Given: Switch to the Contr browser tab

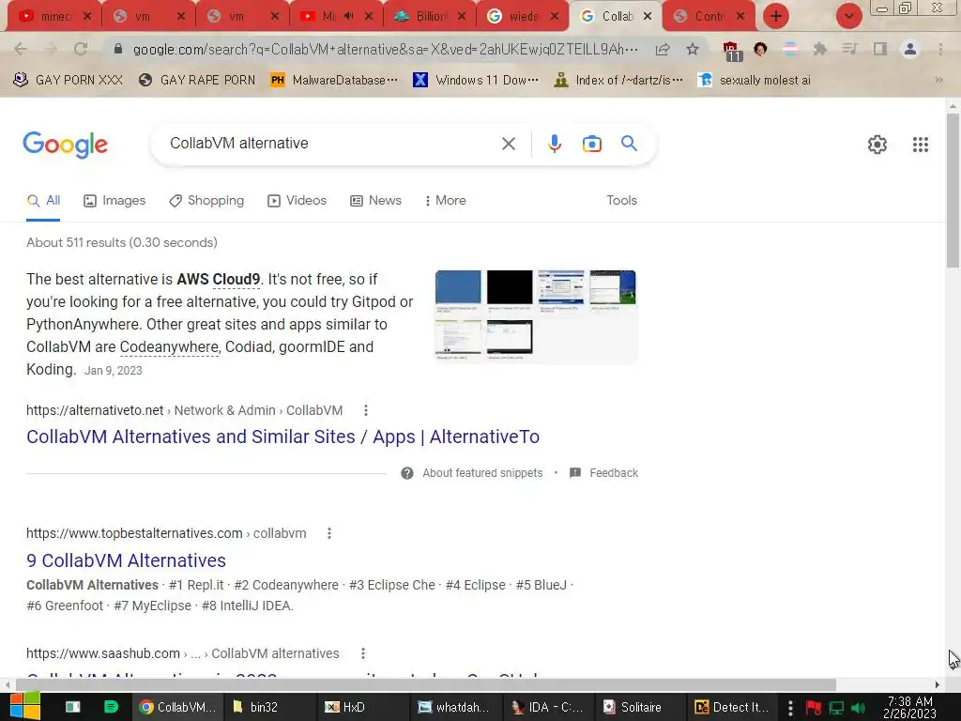Looking at the screenshot, I should point(709,17).
